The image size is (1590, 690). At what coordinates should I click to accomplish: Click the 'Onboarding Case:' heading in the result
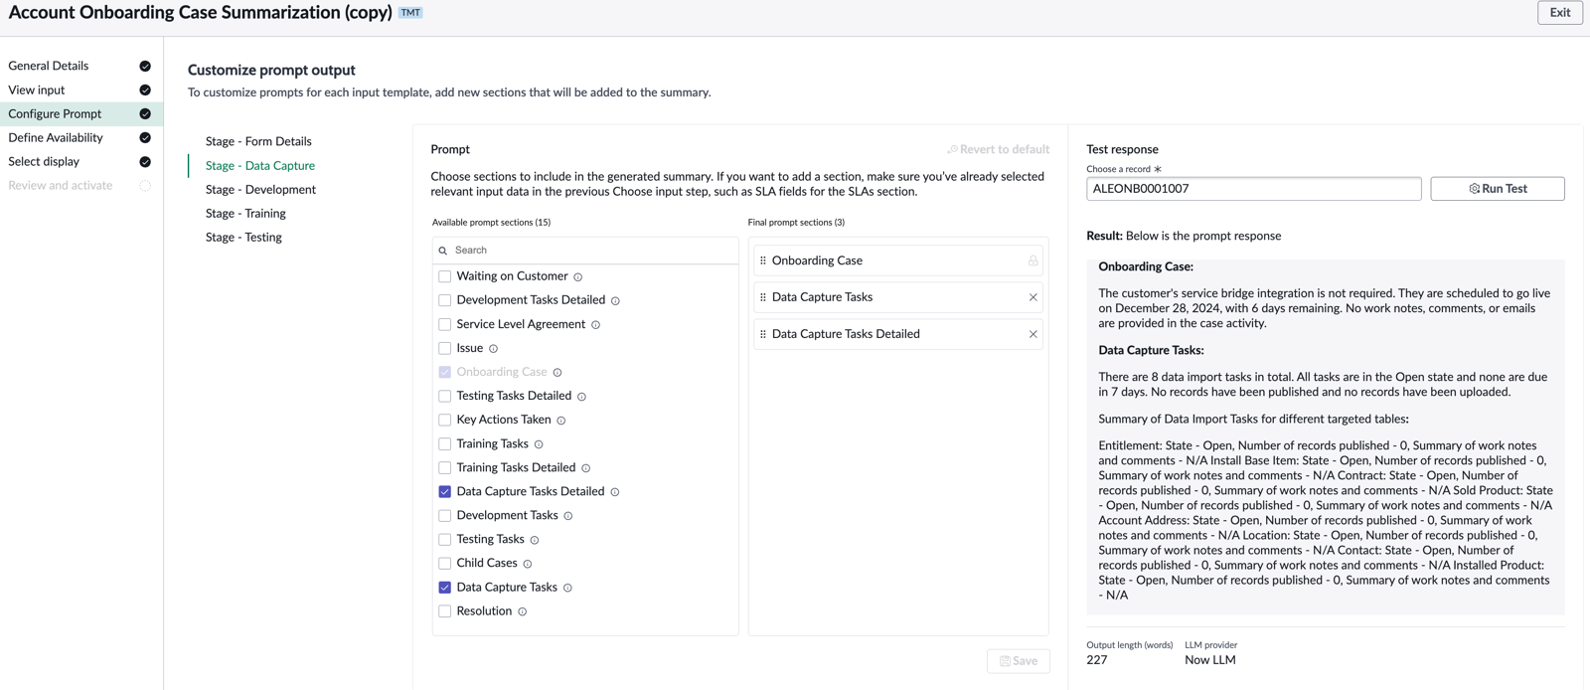tap(1146, 266)
